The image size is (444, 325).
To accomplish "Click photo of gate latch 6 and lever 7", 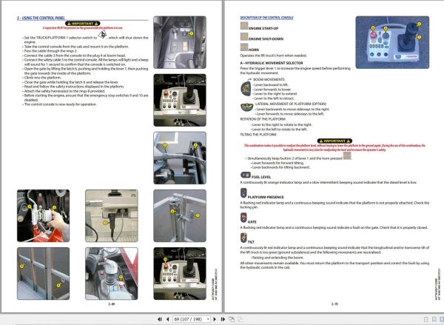I will pyautogui.click(x=180, y=215).
